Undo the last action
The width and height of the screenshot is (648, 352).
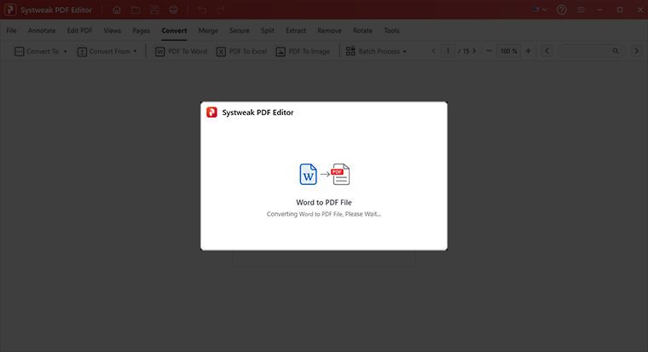202,9
